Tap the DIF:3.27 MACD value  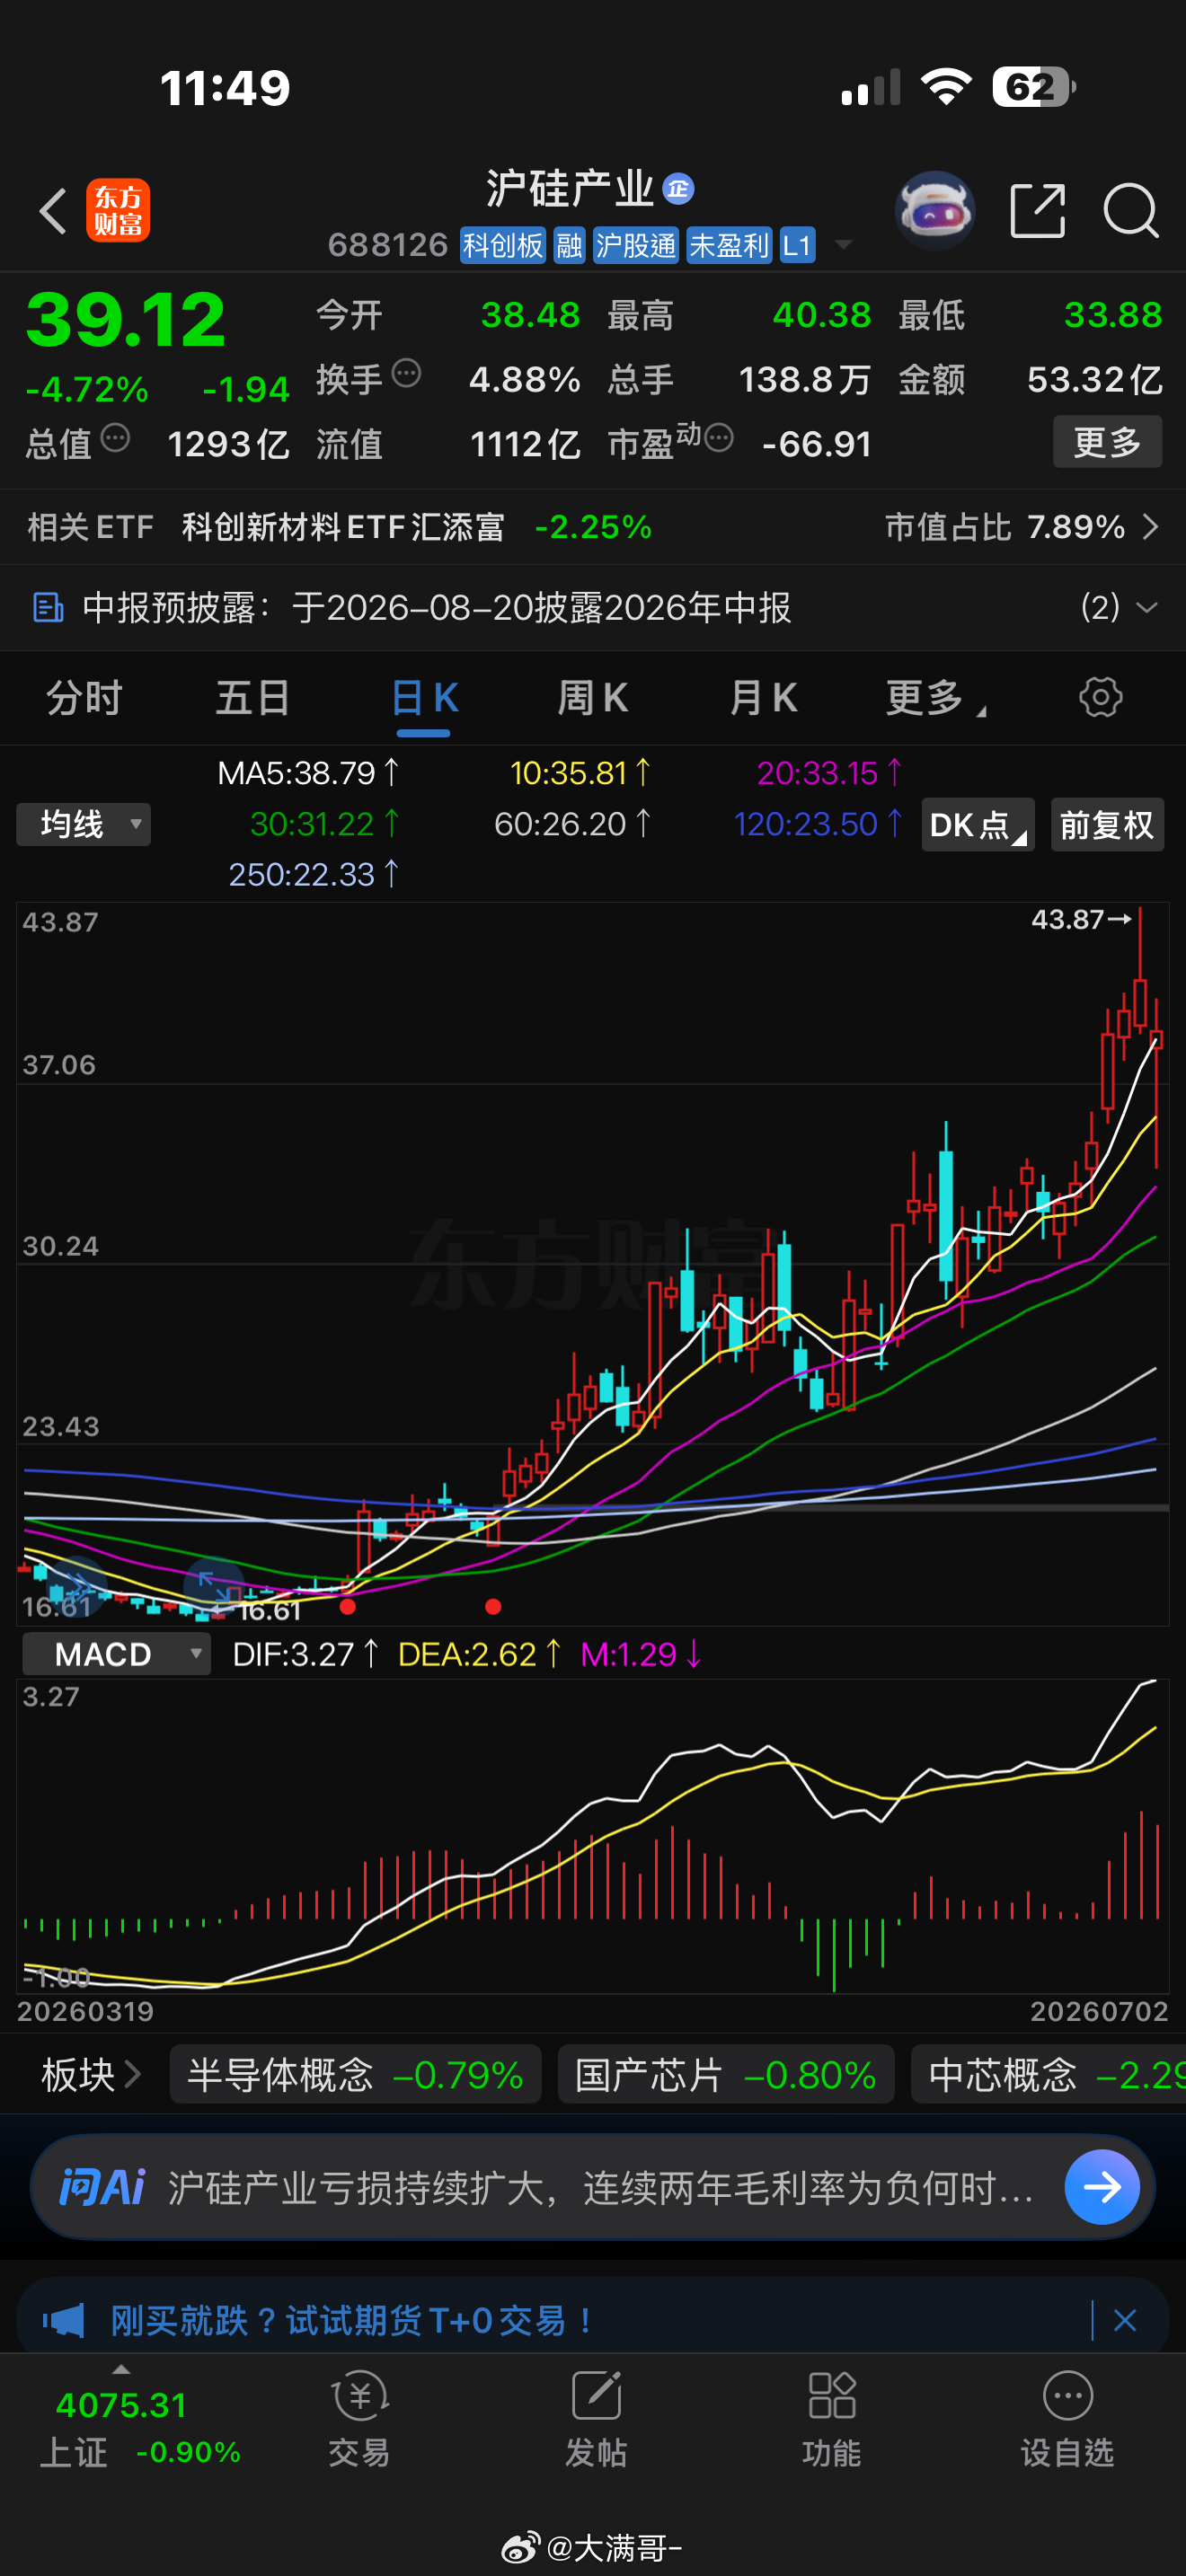coord(305,1654)
